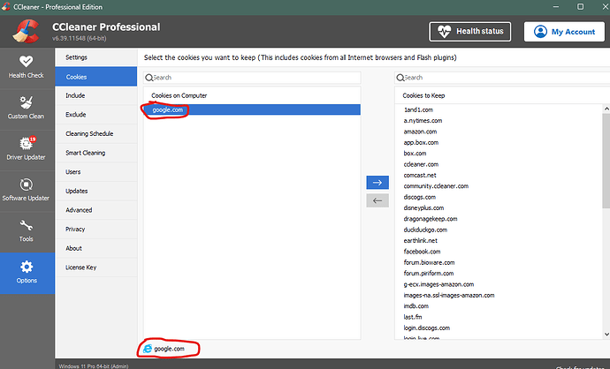Click the user avatar in My Account
610x369 pixels.
point(540,32)
